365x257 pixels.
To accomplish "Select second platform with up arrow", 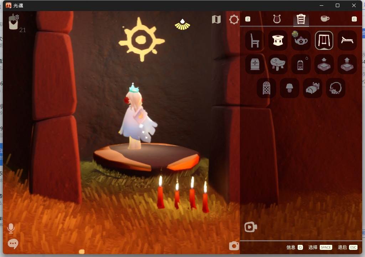I will tap(347, 64).
